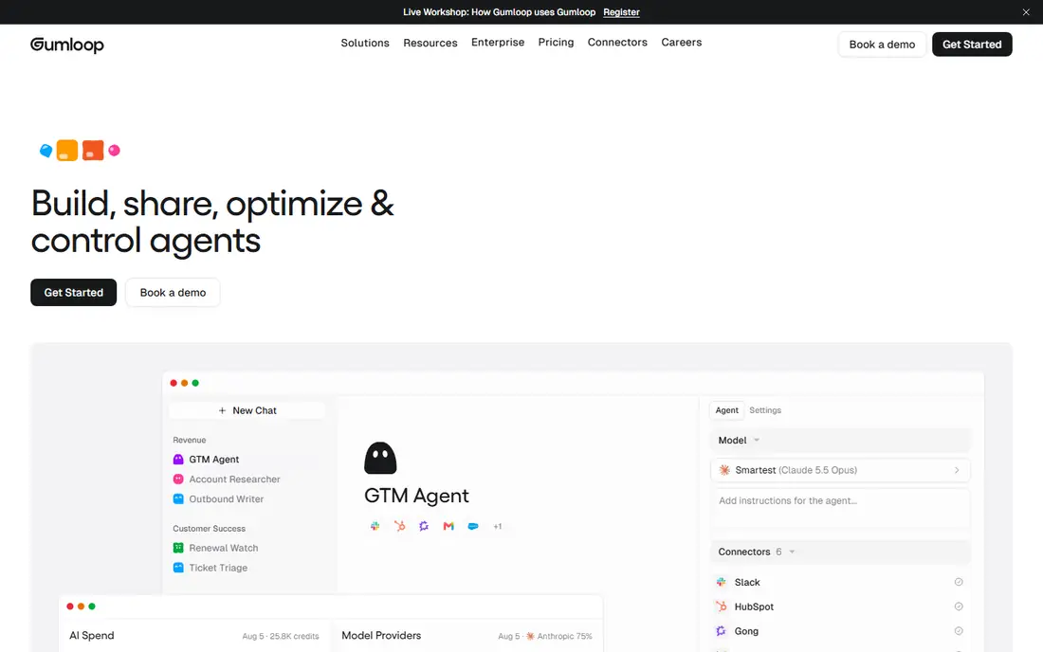Screen dimensions: 1043x652
Task: Click the 'Anthropic 75%' label
Action: point(564,636)
